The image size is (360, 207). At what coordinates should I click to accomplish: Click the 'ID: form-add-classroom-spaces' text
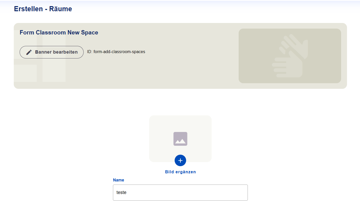pos(116,52)
